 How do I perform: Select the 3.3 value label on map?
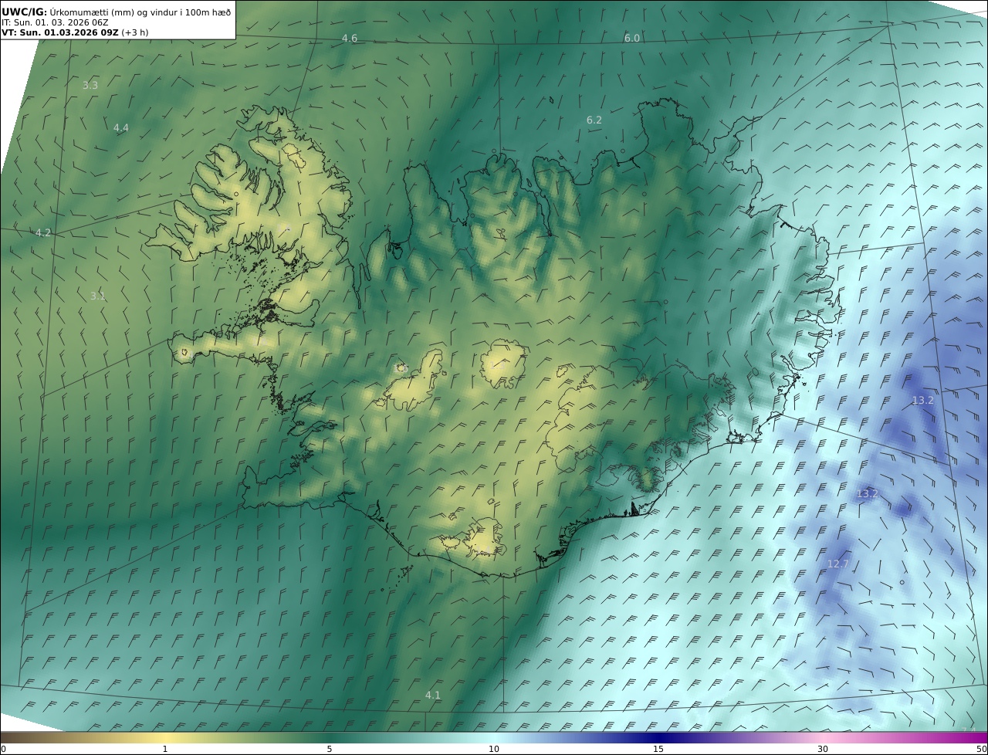click(90, 85)
